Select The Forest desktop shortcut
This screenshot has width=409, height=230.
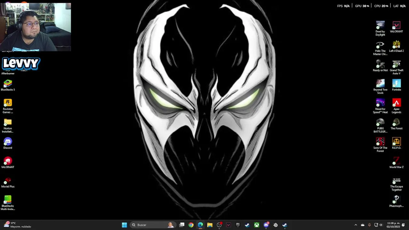(397, 124)
